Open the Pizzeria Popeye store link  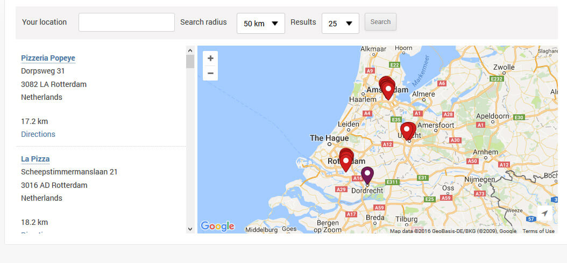(x=48, y=58)
